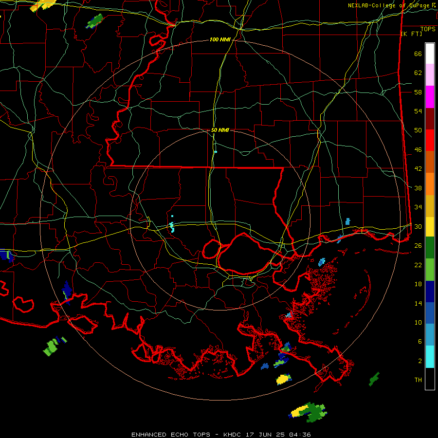The width and height of the screenshot is (438, 438).
Task: Click the legend value "26"
Action: [x=418, y=246]
